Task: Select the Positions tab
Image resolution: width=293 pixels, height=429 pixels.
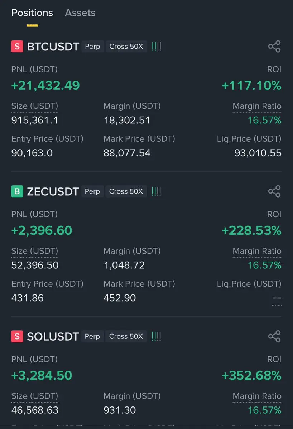Action: click(32, 13)
